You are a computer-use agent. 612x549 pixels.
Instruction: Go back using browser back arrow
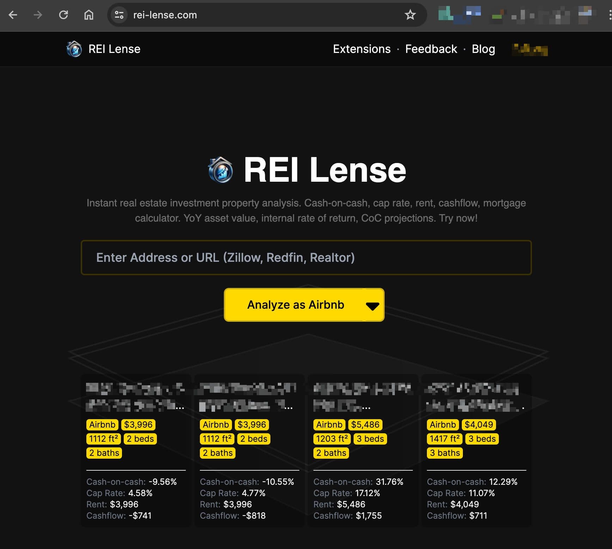pyautogui.click(x=13, y=15)
